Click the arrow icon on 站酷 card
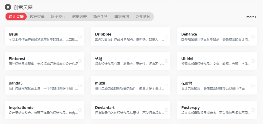Viewport: 263px width, 124px height. click(x=166, y=61)
